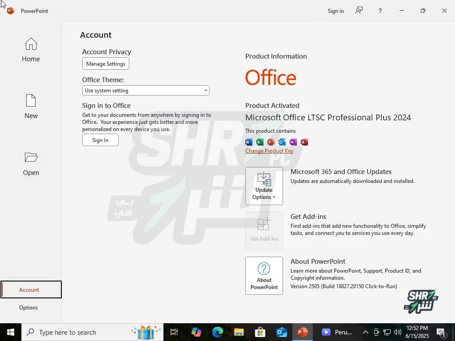Click the Sign In button under Sign in to Office
Screen dimensions: 455x341
[x=100, y=140]
